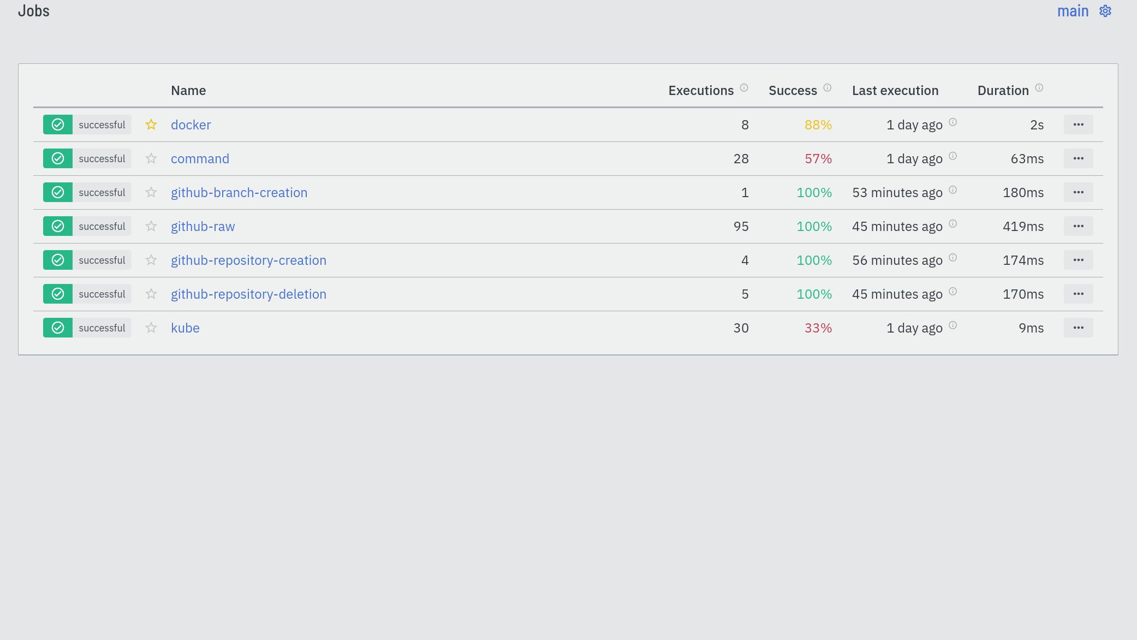Follow the main branch link

click(x=1072, y=10)
